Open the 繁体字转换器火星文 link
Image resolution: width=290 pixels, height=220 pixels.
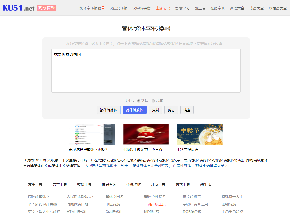tap(212, 166)
